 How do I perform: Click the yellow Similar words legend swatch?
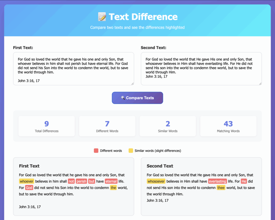[x=131, y=151]
